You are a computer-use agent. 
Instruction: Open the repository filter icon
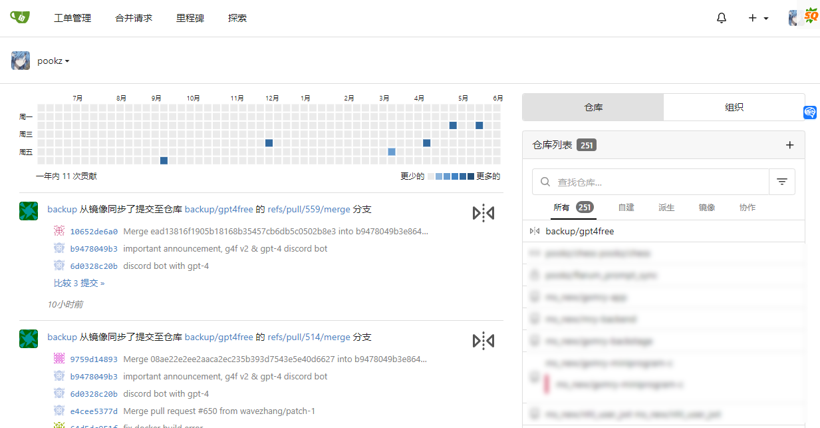[x=782, y=182]
